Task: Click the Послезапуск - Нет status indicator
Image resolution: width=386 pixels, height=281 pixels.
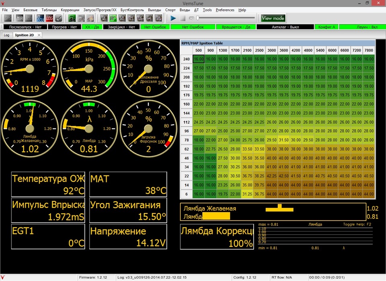Action: [25, 27]
